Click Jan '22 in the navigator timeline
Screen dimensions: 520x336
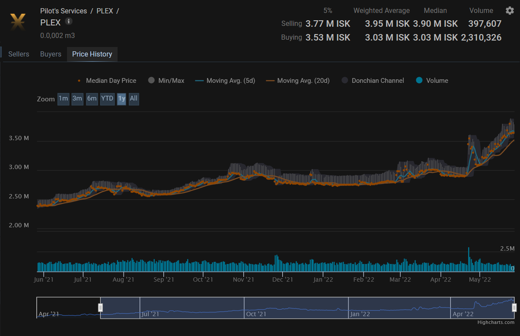360,314
